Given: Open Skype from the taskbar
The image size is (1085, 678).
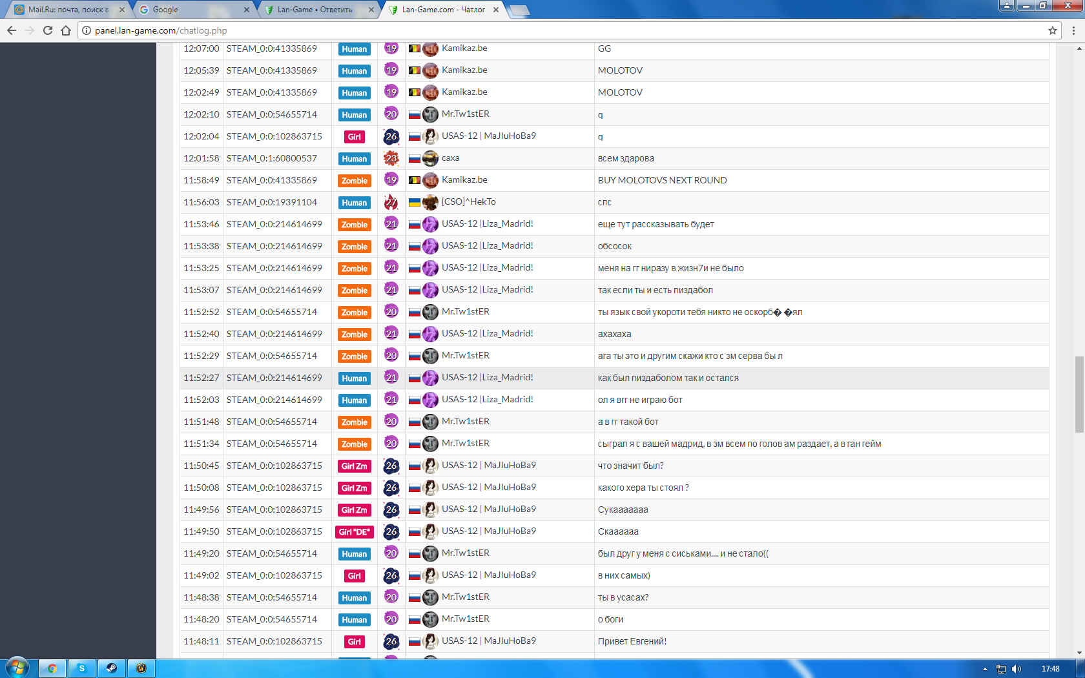Looking at the screenshot, I should pos(81,668).
